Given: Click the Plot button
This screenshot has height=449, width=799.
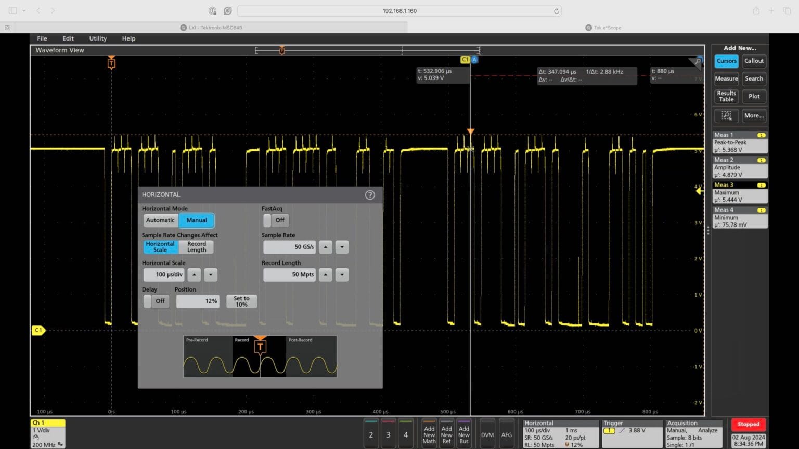Looking at the screenshot, I should (754, 96).
